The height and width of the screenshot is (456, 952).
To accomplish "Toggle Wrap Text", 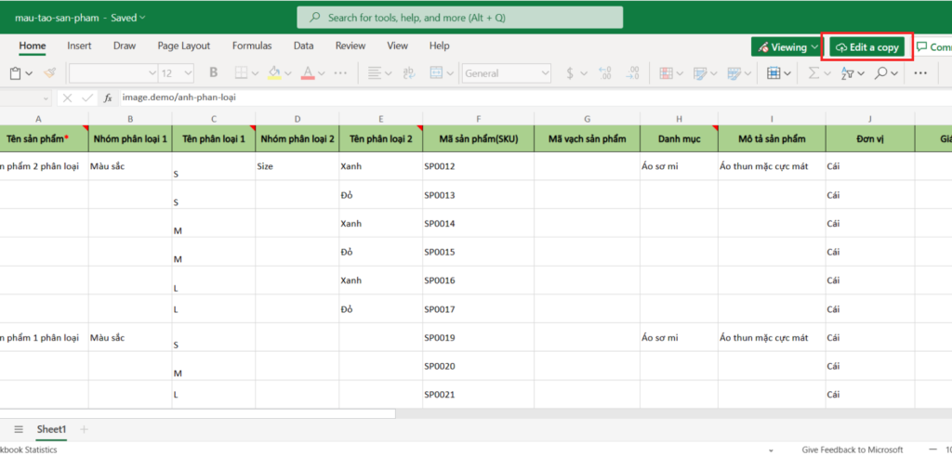I will coord(409,73).
